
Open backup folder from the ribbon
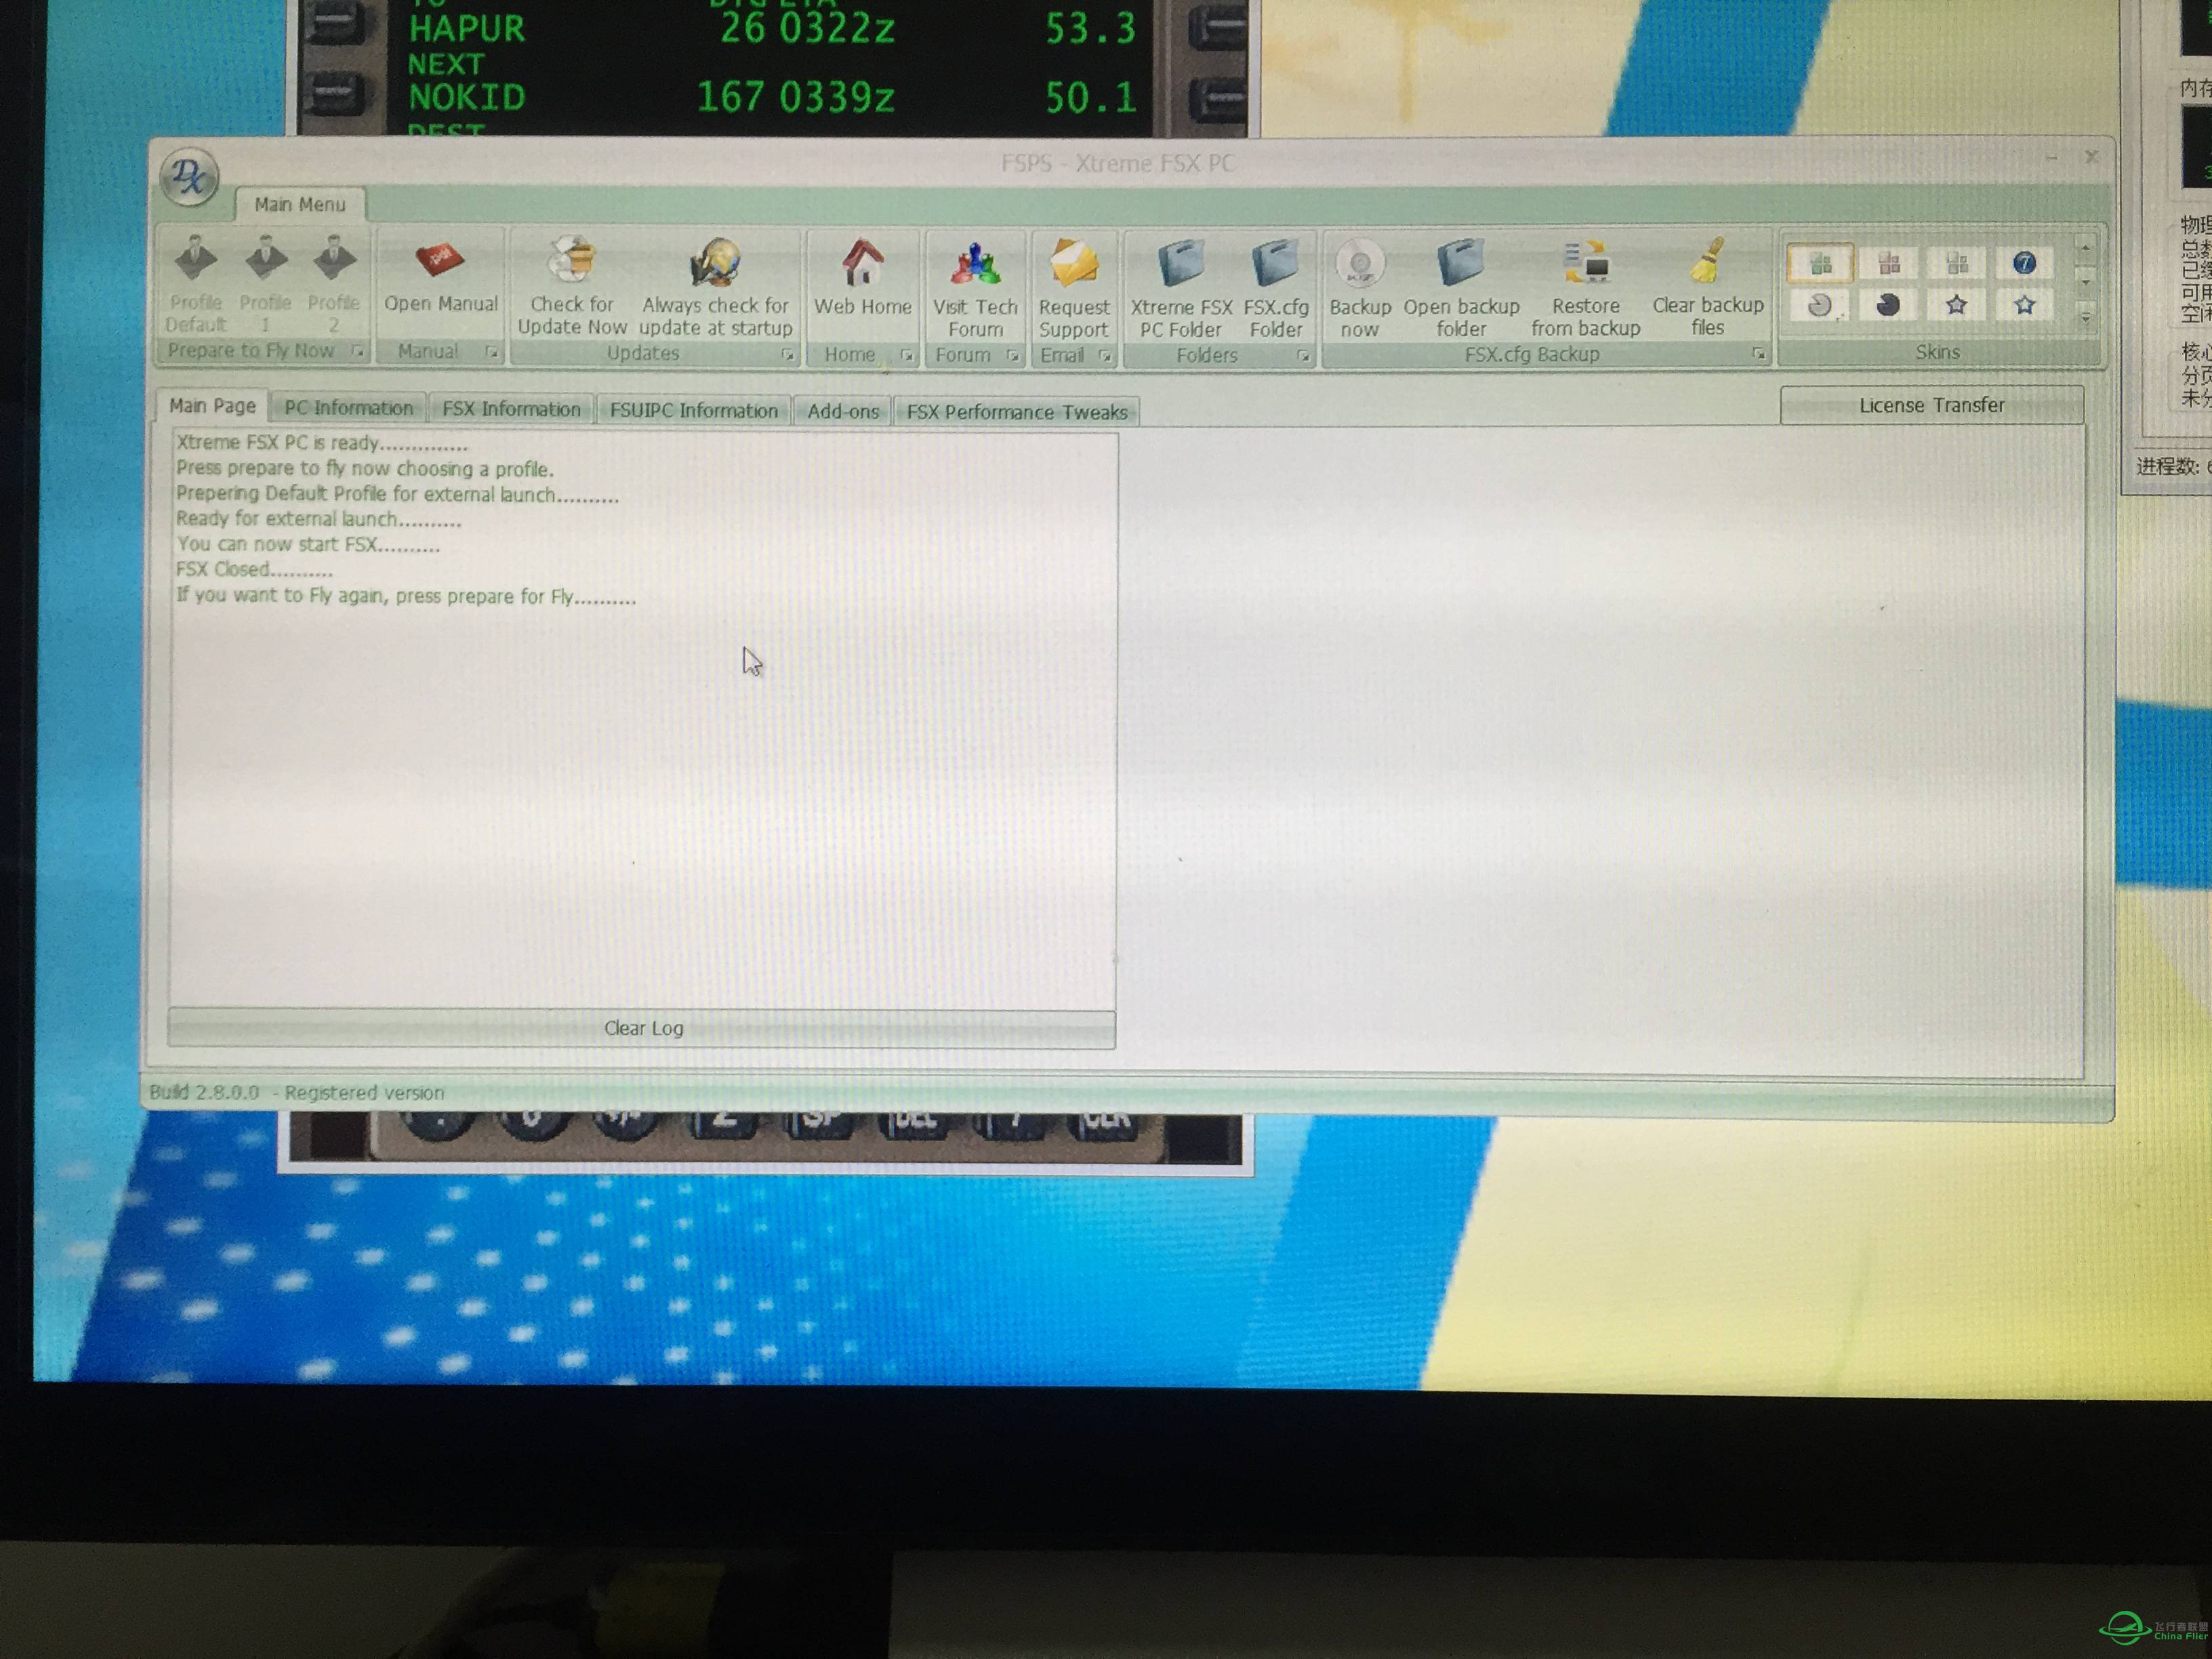(1461, 289)
